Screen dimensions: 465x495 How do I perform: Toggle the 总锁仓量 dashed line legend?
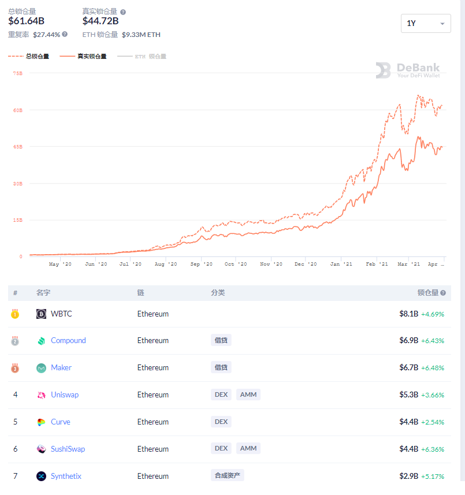point(28,56)
